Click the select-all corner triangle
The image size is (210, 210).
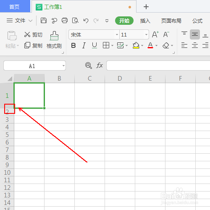point(10,79)
